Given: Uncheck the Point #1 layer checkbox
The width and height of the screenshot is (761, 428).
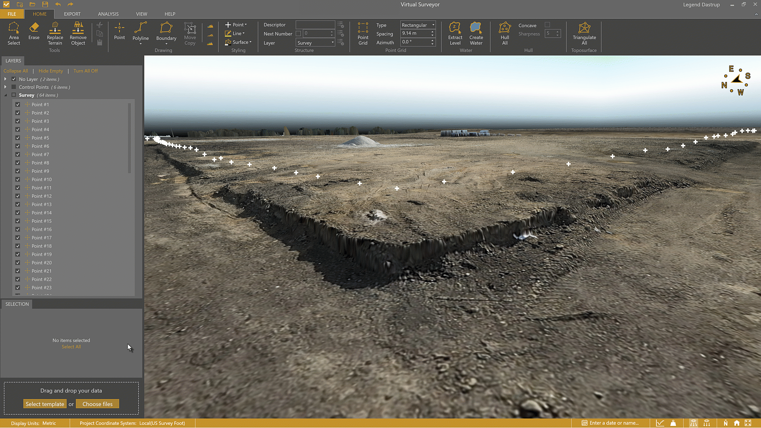Looking at the screenshot, I should point(17,104).
